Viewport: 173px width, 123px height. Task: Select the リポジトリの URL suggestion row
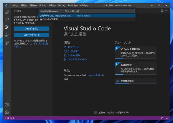[x=87, y=16]
